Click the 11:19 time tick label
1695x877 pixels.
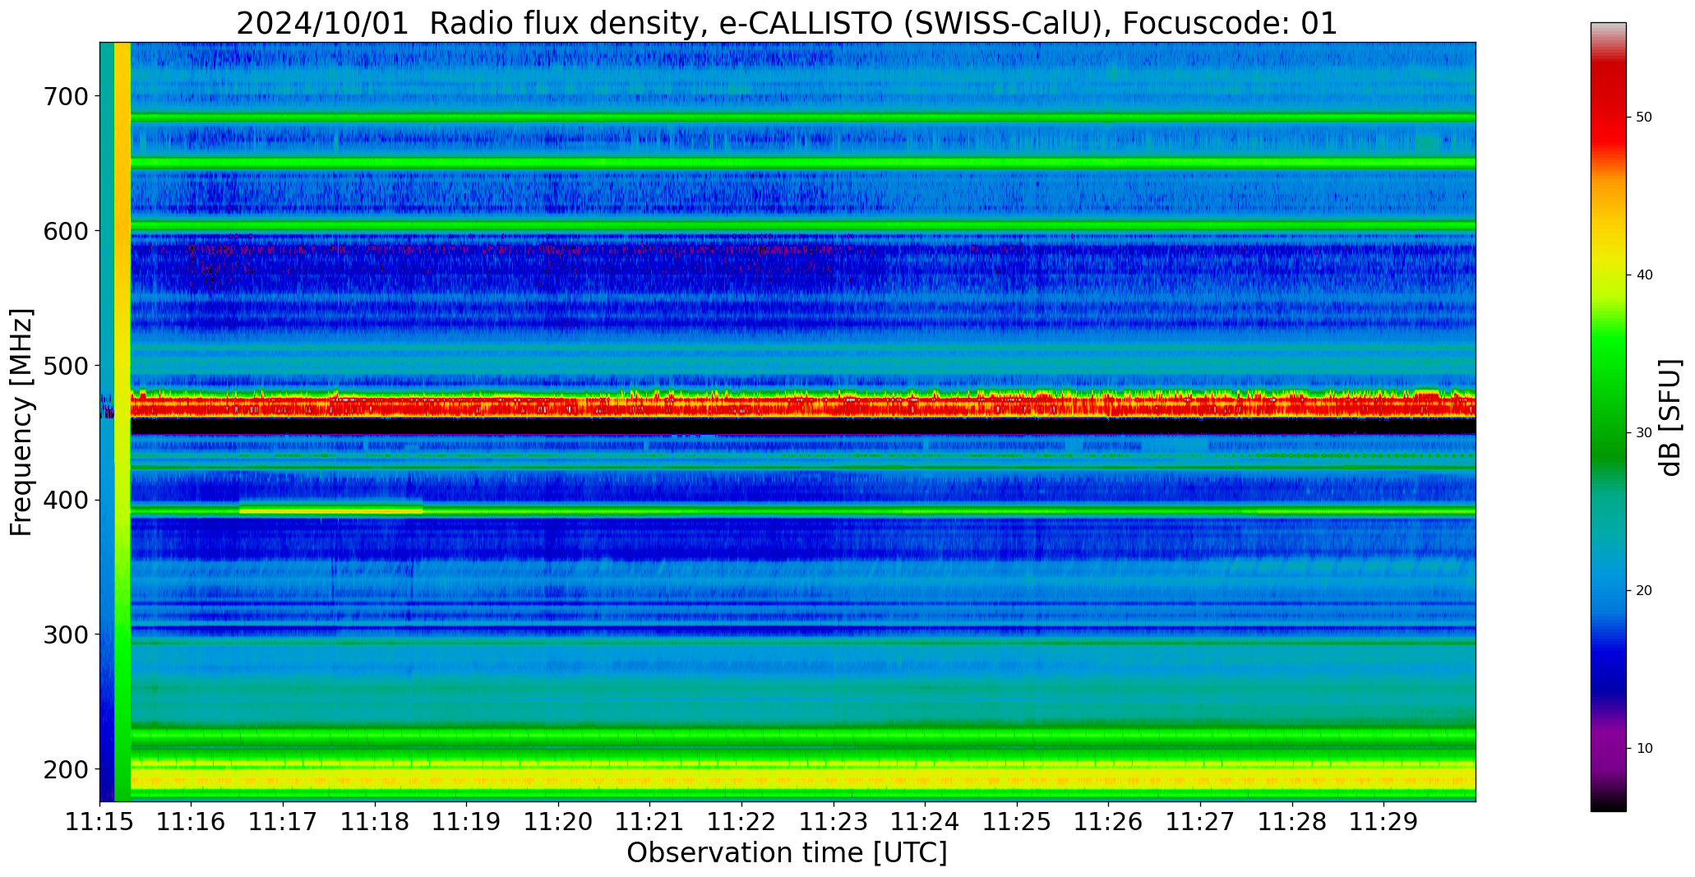pyautogui.click(x=467, y=823)
